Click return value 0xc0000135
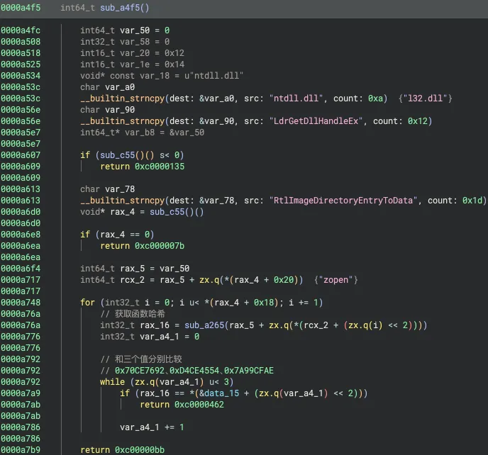The width and height of the screenshot is (488, 455). 160,167
